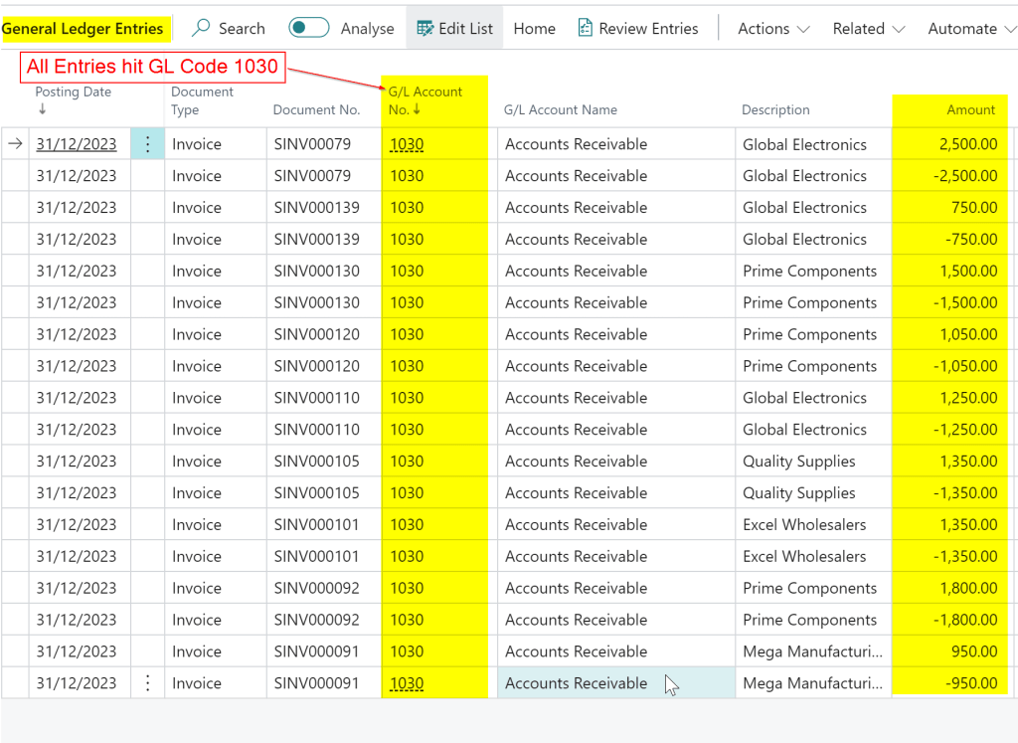Image resolution: width=1018 pixels, height=743 pixels.
Task: Expand the Related dropdown menu
Action: 869,29
